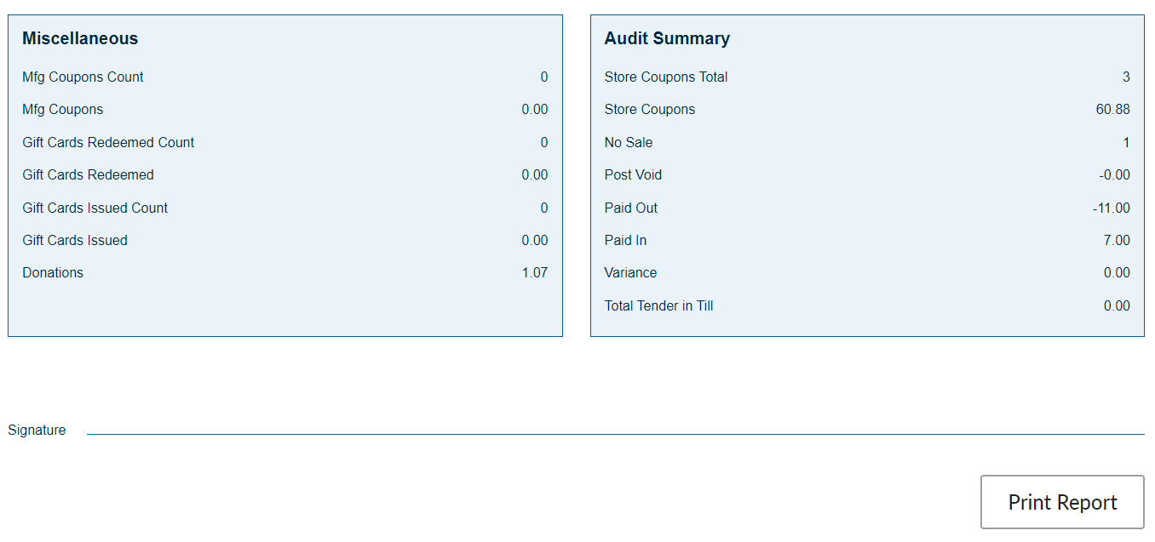The image size is (1155, 542).
Task: Click the Post Void label
Action: (633, 174)
